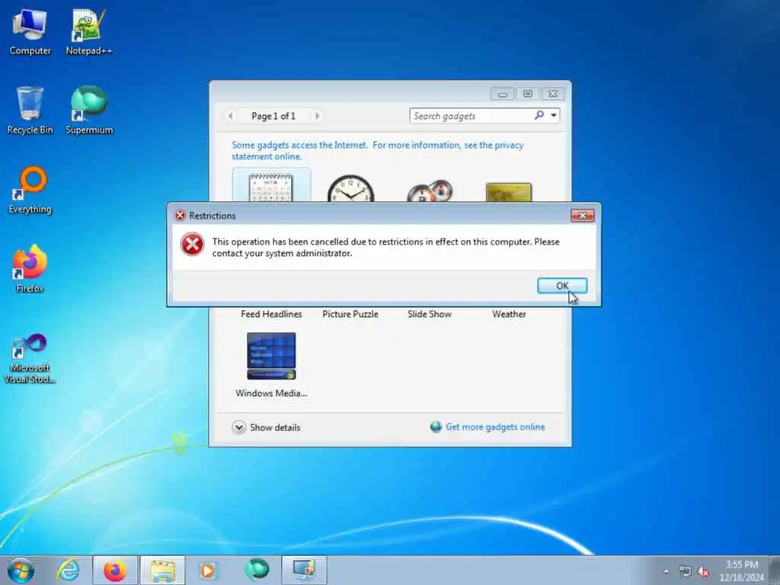This screenshot has height=585, width=780.
Task: Maximize the gadgets gallery window
Action: coord(527,94)
